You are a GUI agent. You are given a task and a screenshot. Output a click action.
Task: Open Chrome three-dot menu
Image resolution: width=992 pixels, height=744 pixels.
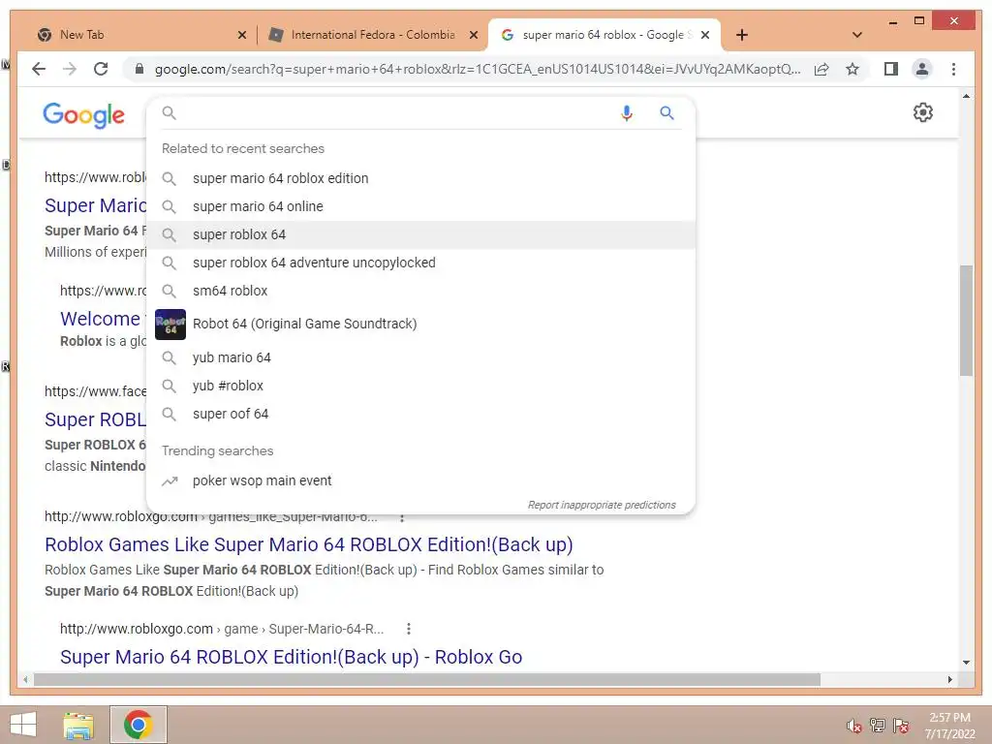coord(953,69)
